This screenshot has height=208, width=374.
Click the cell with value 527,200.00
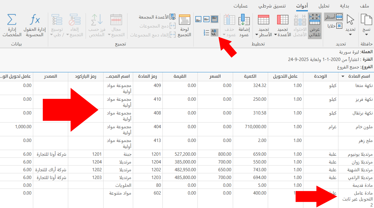(185, 154)
